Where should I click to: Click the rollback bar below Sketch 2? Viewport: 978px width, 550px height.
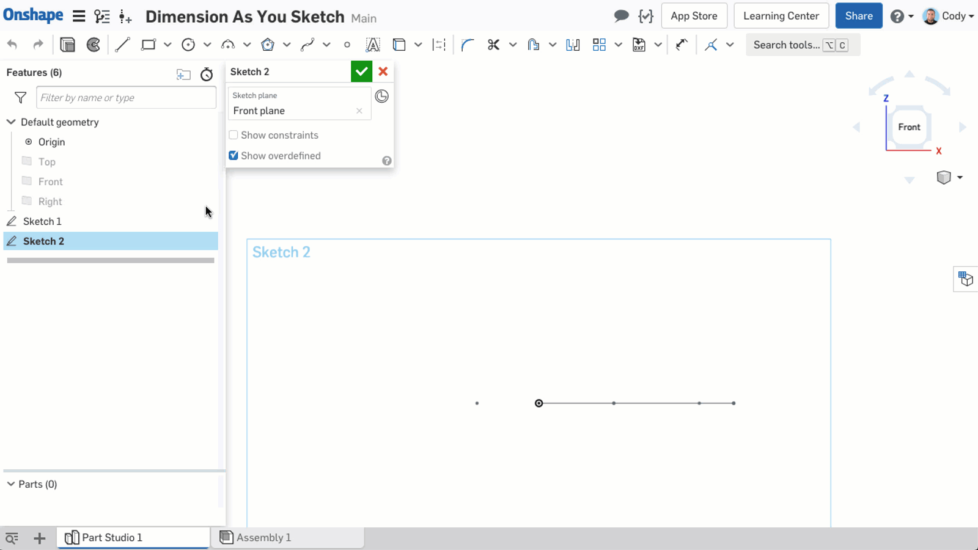(x=111, y=260)
